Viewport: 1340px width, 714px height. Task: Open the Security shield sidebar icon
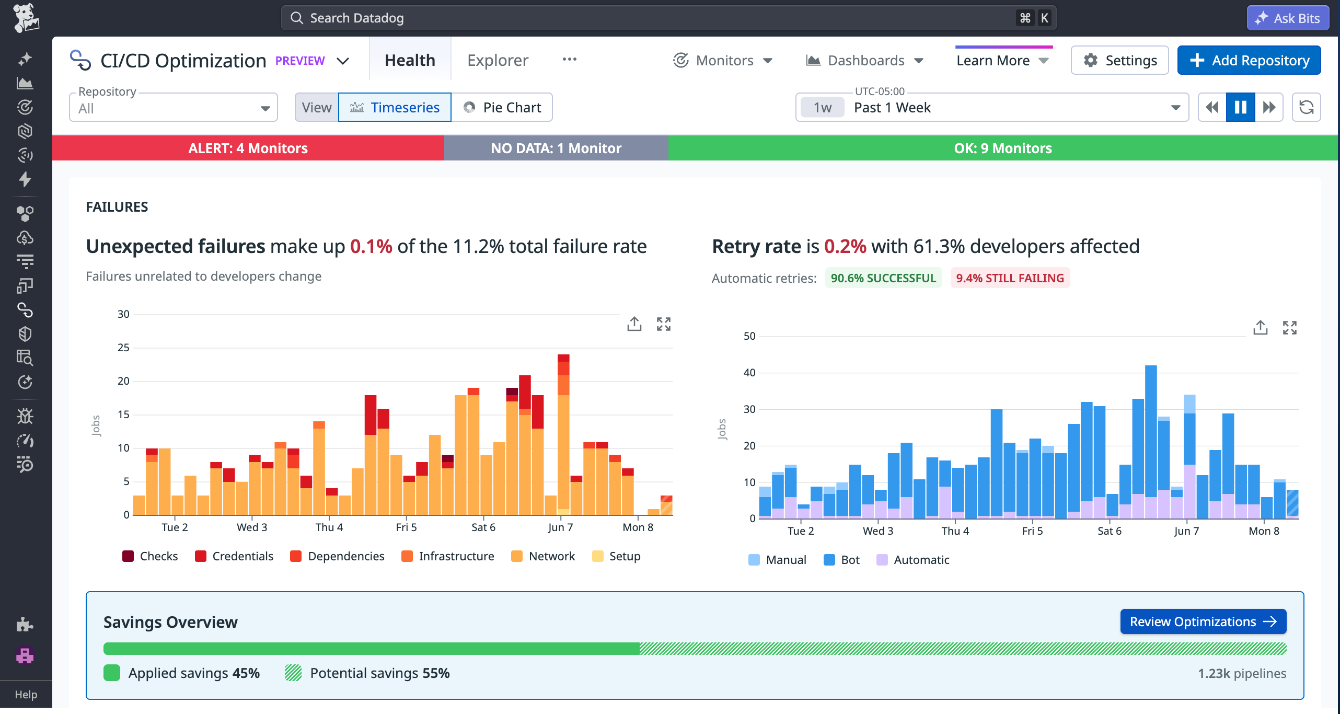[x=25, y=334]
